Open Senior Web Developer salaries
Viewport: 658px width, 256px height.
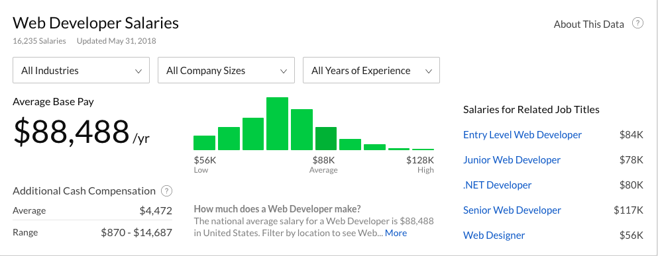coord(512,210)
